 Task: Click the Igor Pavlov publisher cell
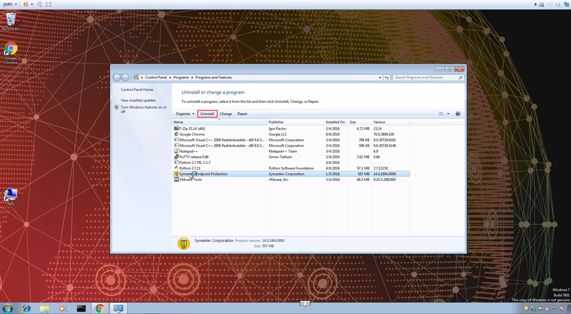point(278,128)
